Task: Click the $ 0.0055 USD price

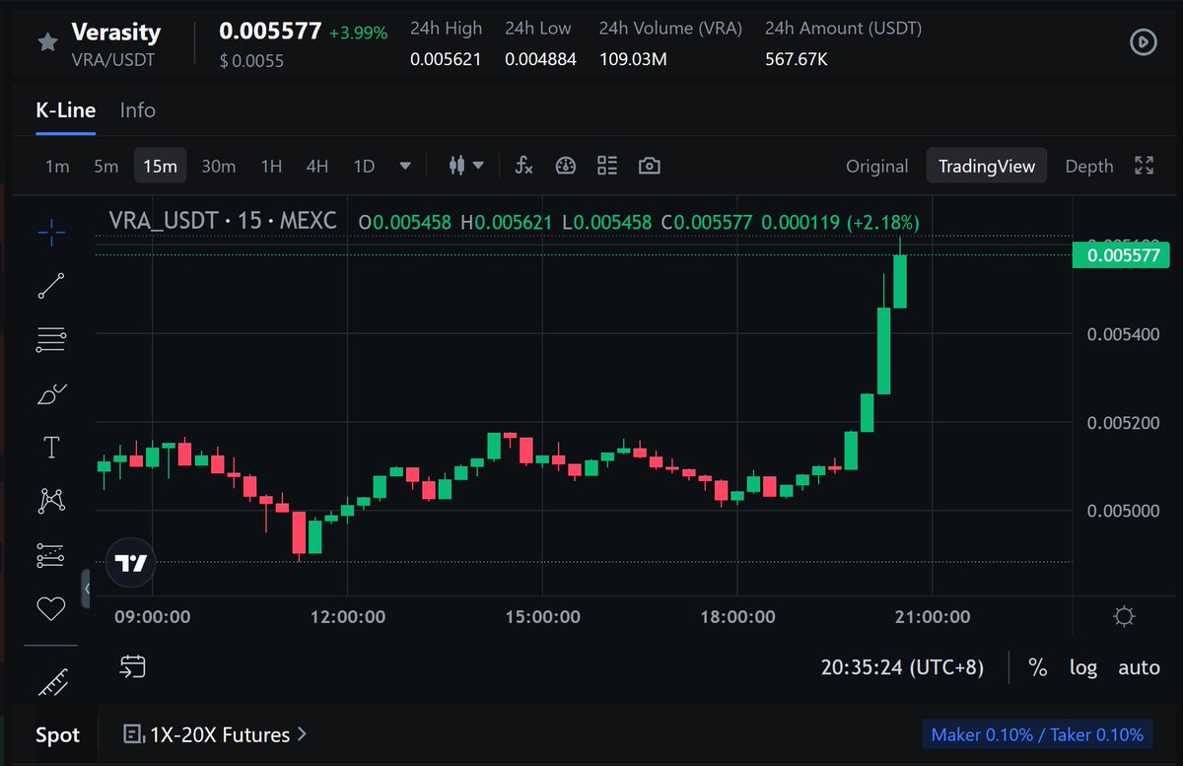Action: [x=251, y=61]
